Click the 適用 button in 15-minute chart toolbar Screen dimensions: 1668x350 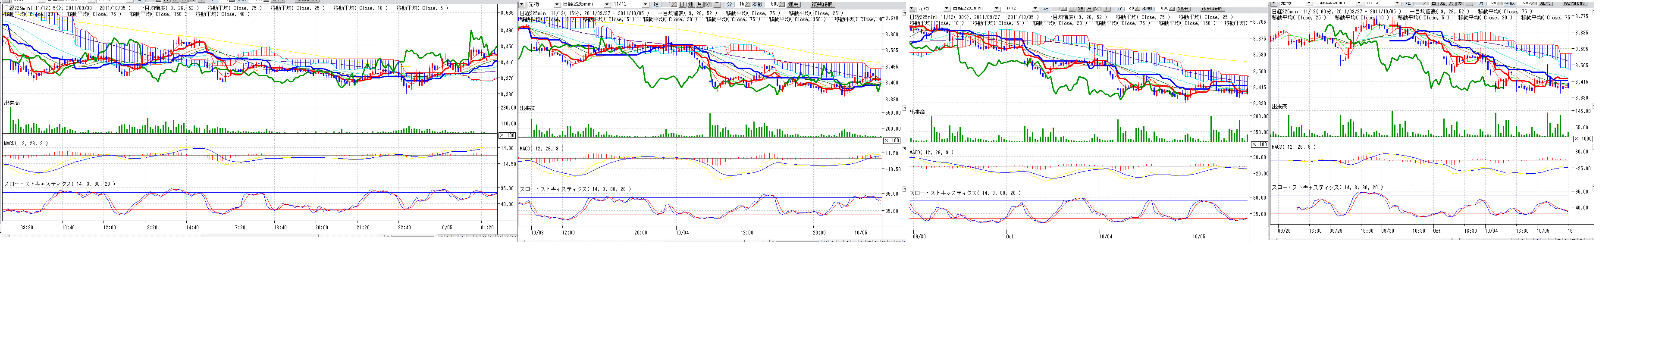[x=793, y=5]
